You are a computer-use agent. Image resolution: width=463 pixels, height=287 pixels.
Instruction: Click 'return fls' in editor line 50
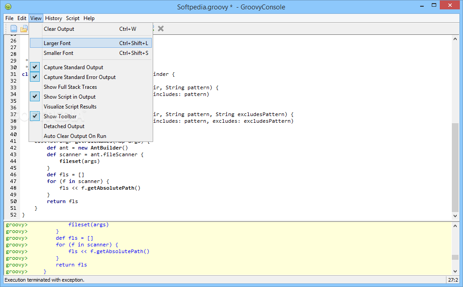pyautogui.click(x=63, y=201)
